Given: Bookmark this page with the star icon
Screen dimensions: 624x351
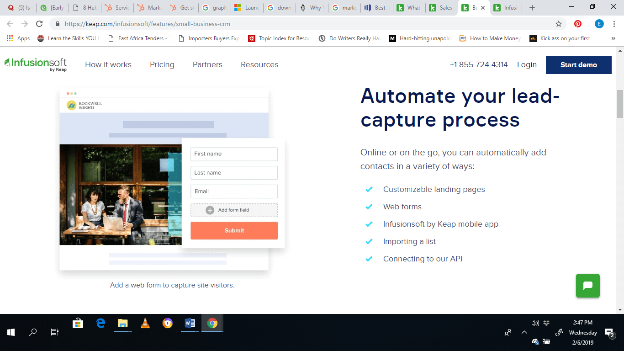Looking at the screenshot, I should pyautogui.click(x=558, y=24).
